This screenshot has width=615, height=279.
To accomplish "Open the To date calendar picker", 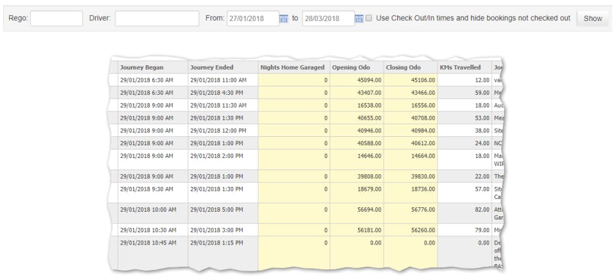I will 359,19.
